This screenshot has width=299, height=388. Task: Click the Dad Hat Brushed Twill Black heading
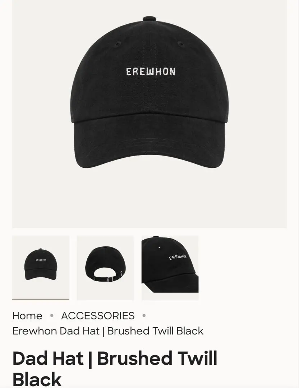pos(115,368)
